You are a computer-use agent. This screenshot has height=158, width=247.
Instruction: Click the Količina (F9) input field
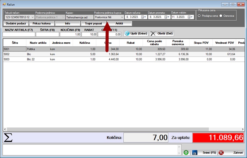click(x=70, y=35)
